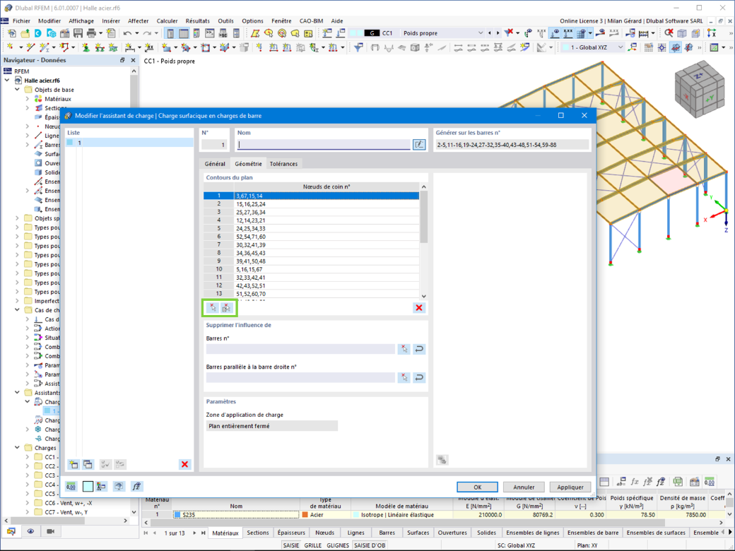Click the units and decimals icon in dialog footer
The width and height of the screenshot is (735, 551).
(x=71, y=486)
